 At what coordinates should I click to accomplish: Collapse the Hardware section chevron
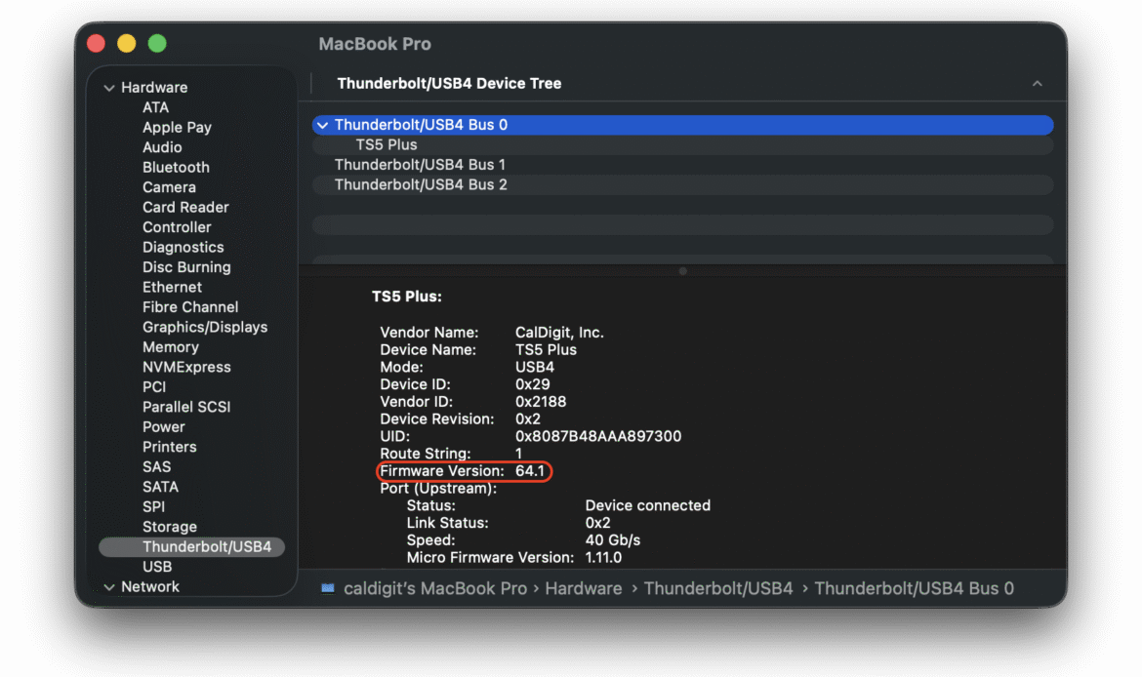[108, 88]
